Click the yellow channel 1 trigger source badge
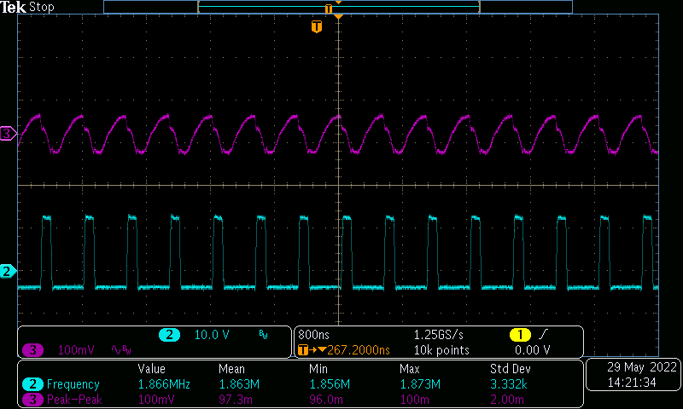This screenshot has height=409, width=683. coord(520,335)
